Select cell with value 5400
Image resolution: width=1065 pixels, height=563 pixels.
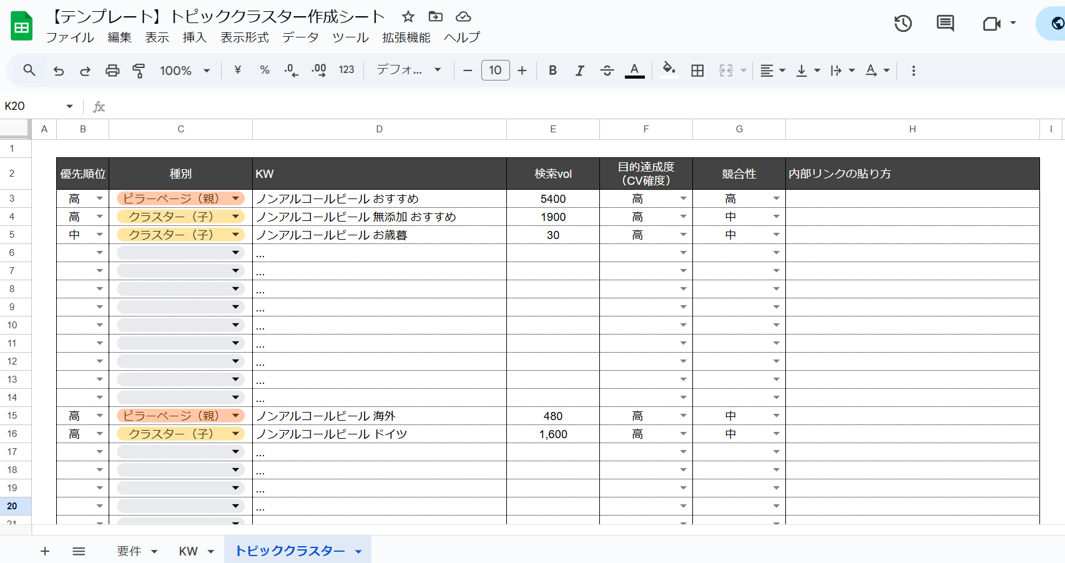coord(553,198)
